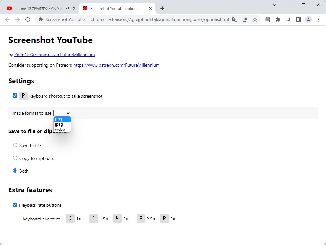Click the browser back arrow
This screenshot has width=326, height=245.
coord(7,19)
